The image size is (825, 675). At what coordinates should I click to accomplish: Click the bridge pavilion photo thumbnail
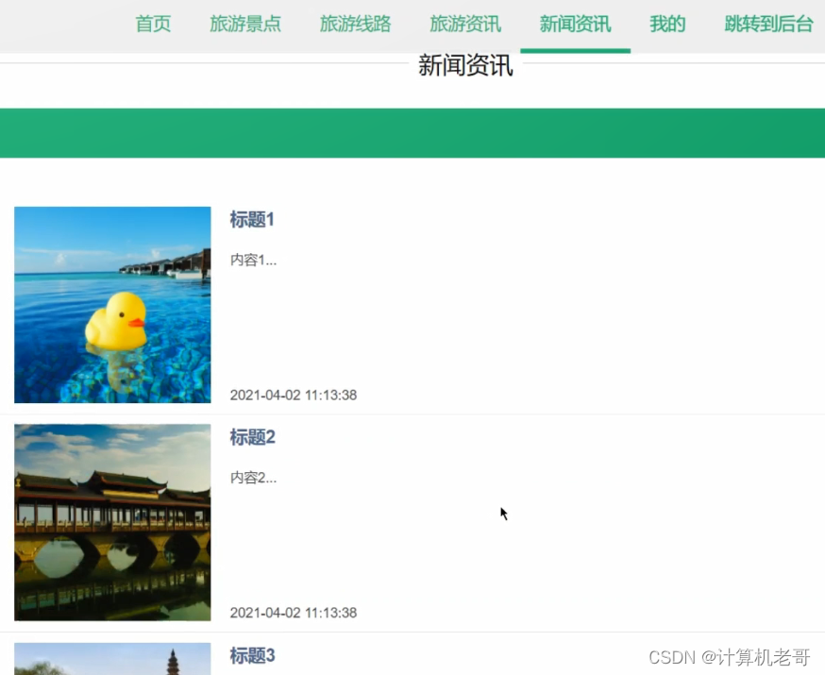point(111,522)
